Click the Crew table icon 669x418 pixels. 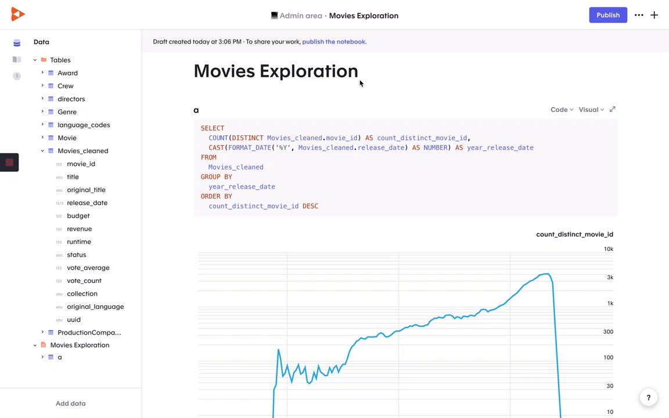pyautogui.click(x=51, y=86)
